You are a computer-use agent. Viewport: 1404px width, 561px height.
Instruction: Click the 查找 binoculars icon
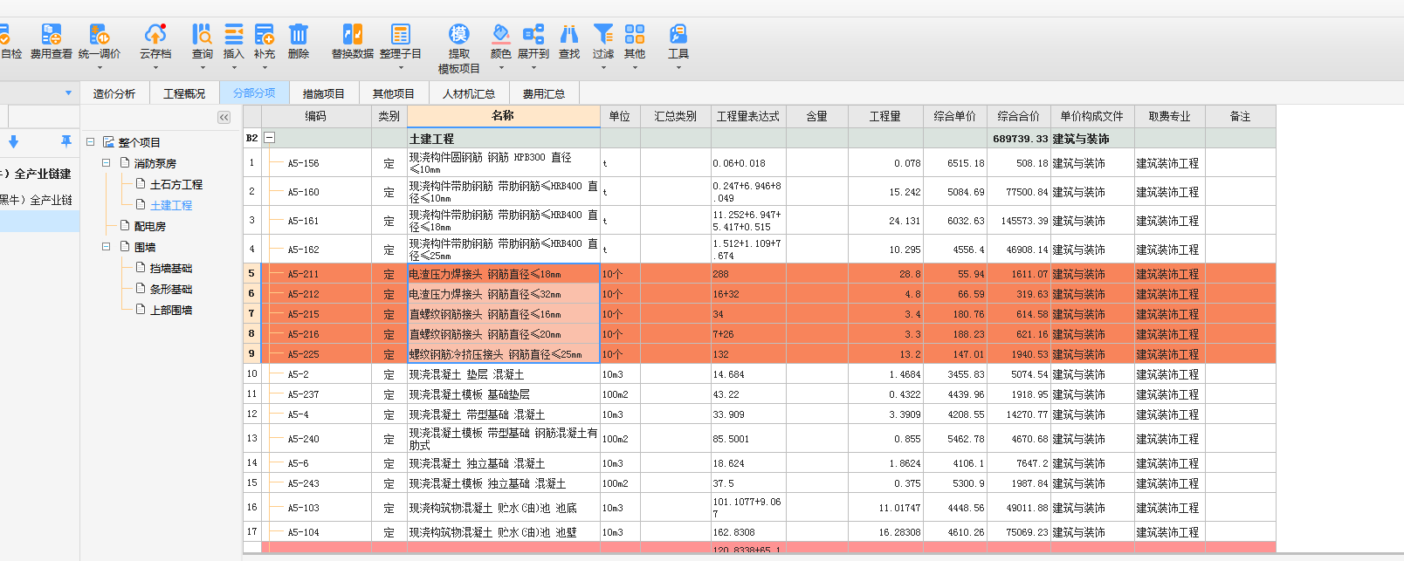pos(569,35)
